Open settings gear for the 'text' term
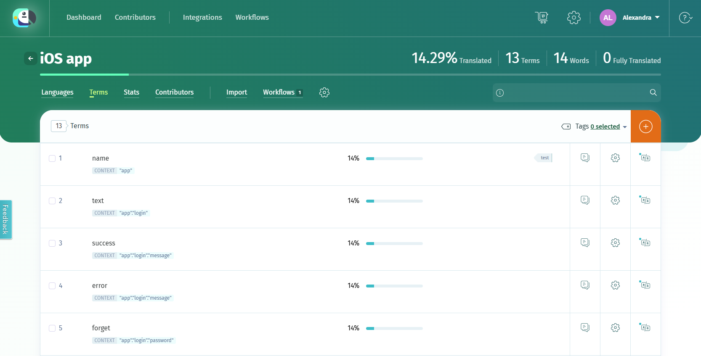The height and width of the screenshot is (356, 701). 615,200
